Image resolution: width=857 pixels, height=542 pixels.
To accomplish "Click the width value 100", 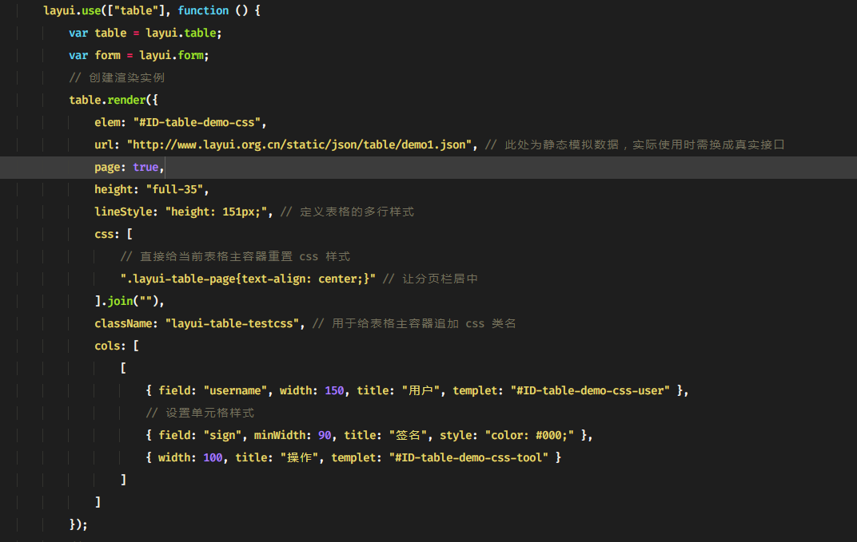I will (213, 458).
